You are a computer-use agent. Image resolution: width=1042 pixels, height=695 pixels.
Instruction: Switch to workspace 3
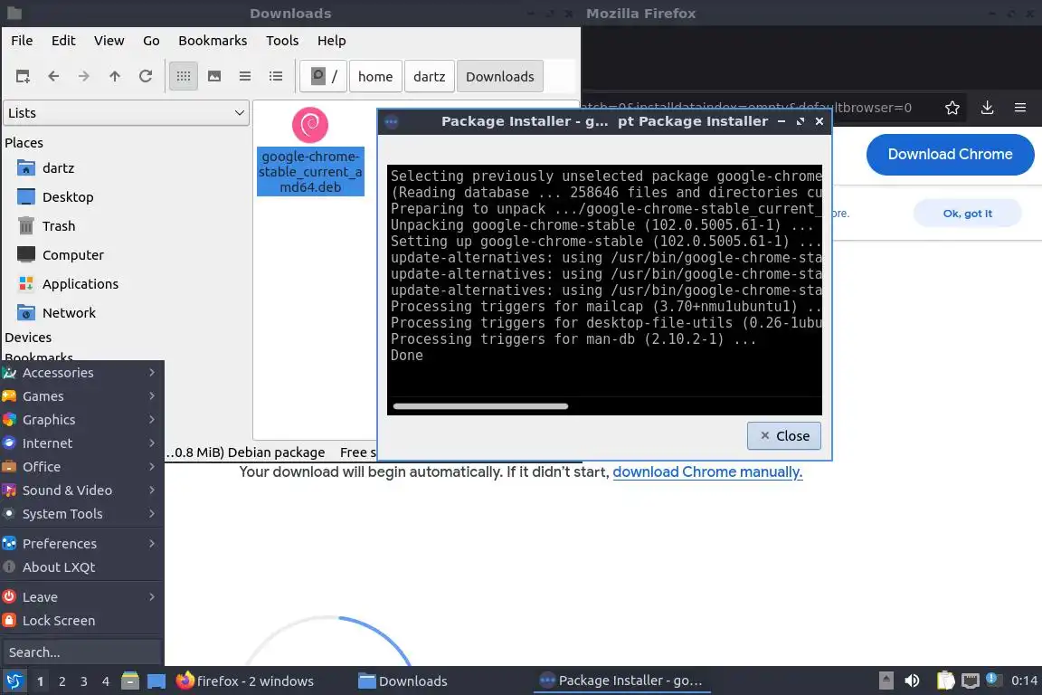click(84, 681)
